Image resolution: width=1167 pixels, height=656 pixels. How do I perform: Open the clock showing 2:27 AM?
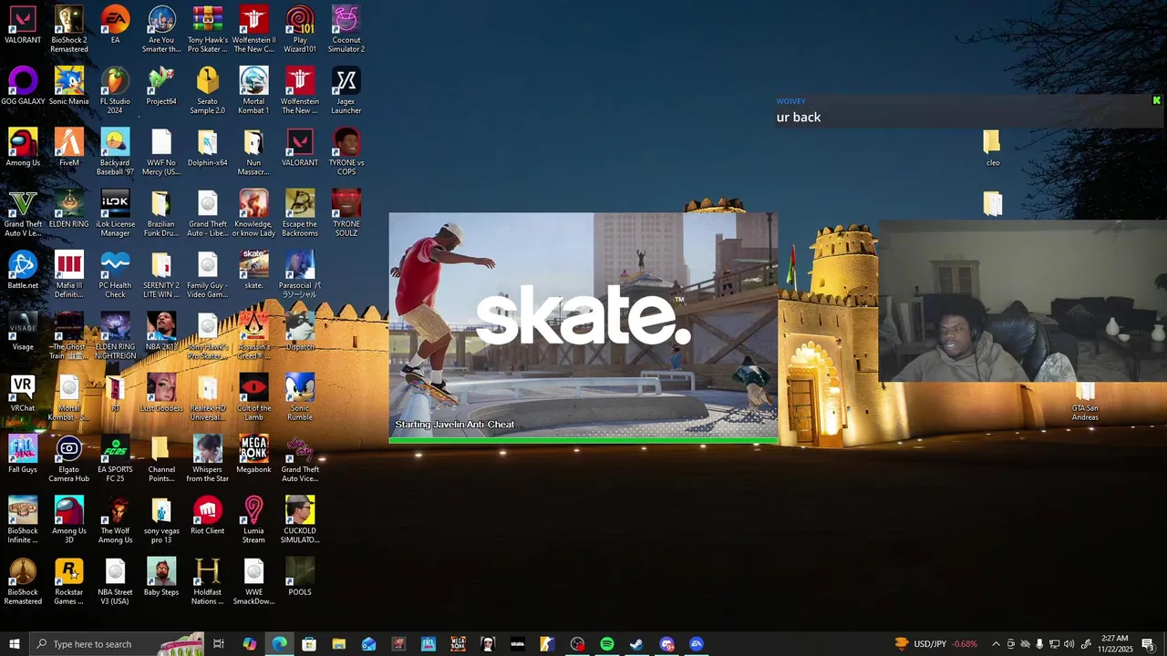tap(1113, 644)
